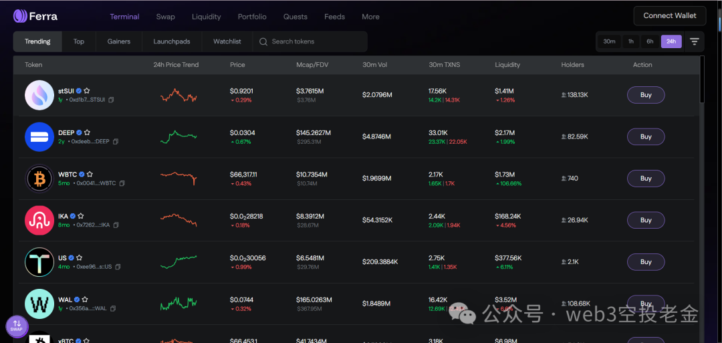Open the IKA token logo
The width and height of the screenshot is (722, 343).
(x=39, y=220)
